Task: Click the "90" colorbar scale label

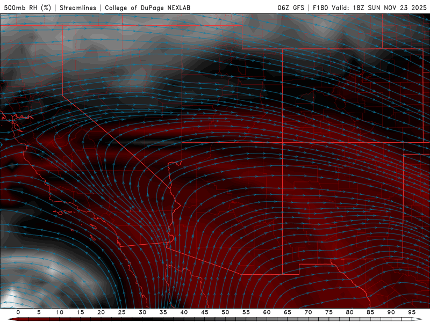Action: pyautogui.click(x=391, y=312)
